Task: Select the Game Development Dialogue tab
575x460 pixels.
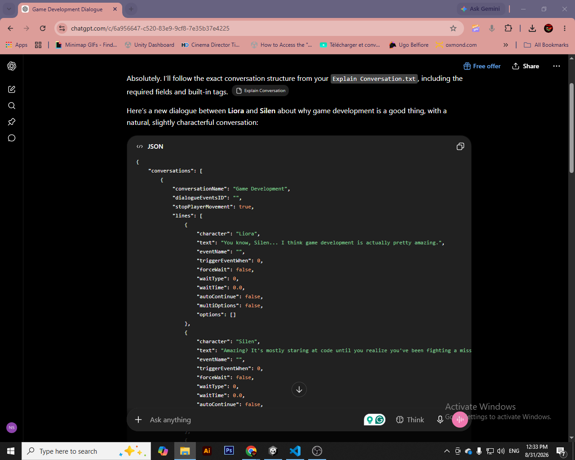Action: pos(67,9)
